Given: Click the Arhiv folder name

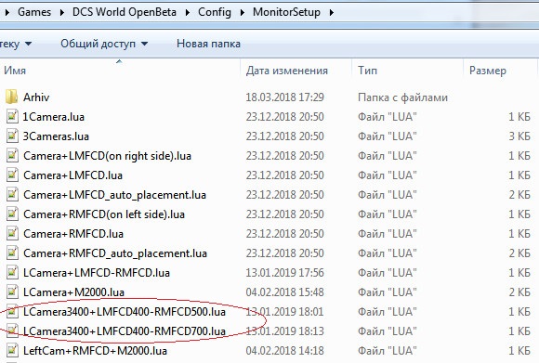Looking at the screenshot, I should (x=36, y=97).
